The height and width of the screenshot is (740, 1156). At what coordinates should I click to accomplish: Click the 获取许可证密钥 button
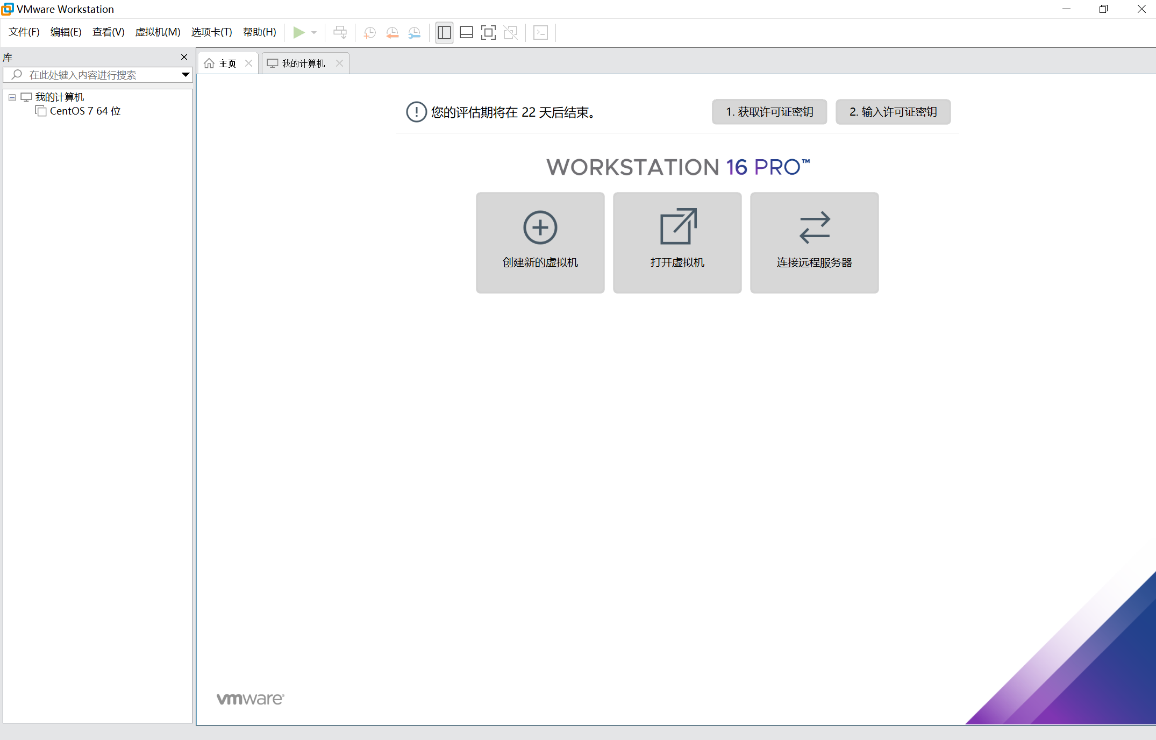[769, 112]
